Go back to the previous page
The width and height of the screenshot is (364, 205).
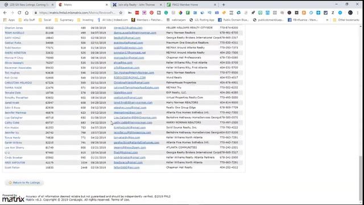5,13
